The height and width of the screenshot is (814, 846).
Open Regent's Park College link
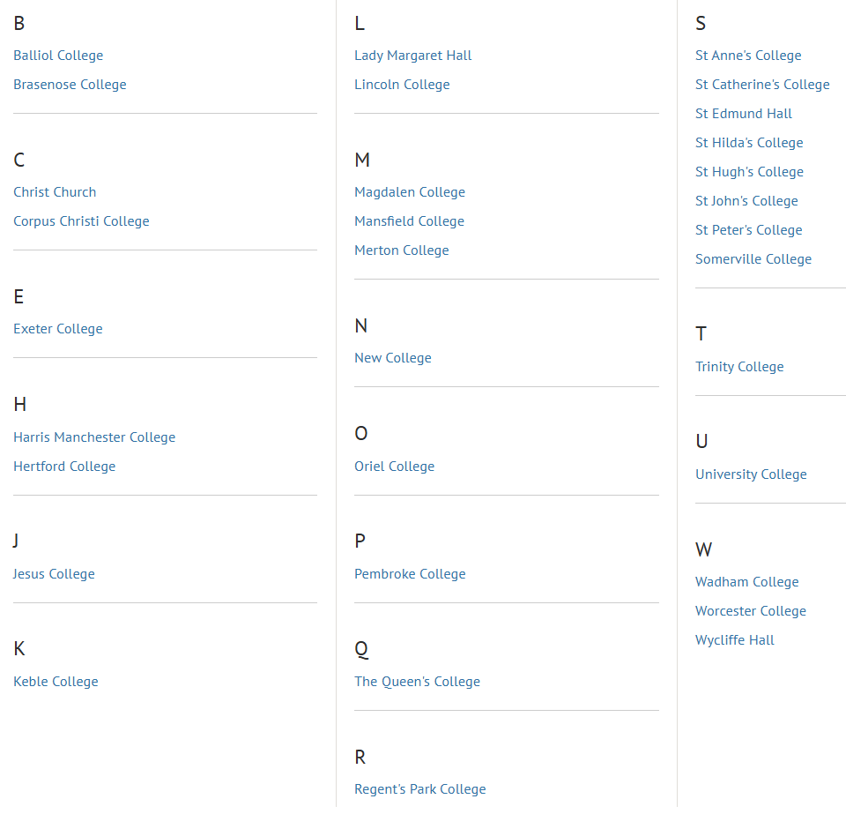coord(420,789)
